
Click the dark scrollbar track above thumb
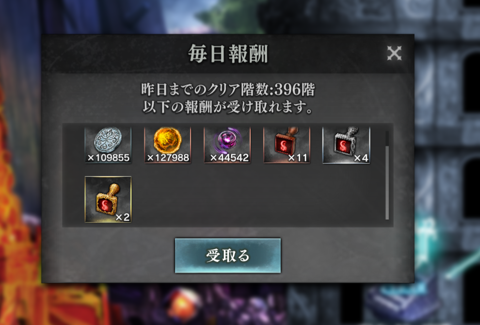387,138
